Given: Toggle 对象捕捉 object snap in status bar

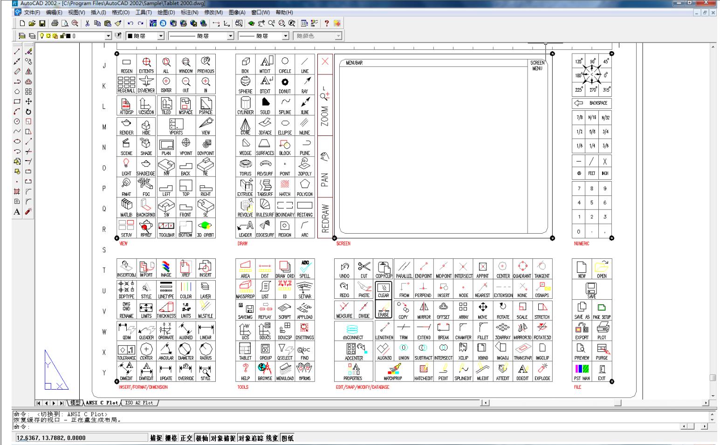Looking at the screenshot, I should [223, 438].
